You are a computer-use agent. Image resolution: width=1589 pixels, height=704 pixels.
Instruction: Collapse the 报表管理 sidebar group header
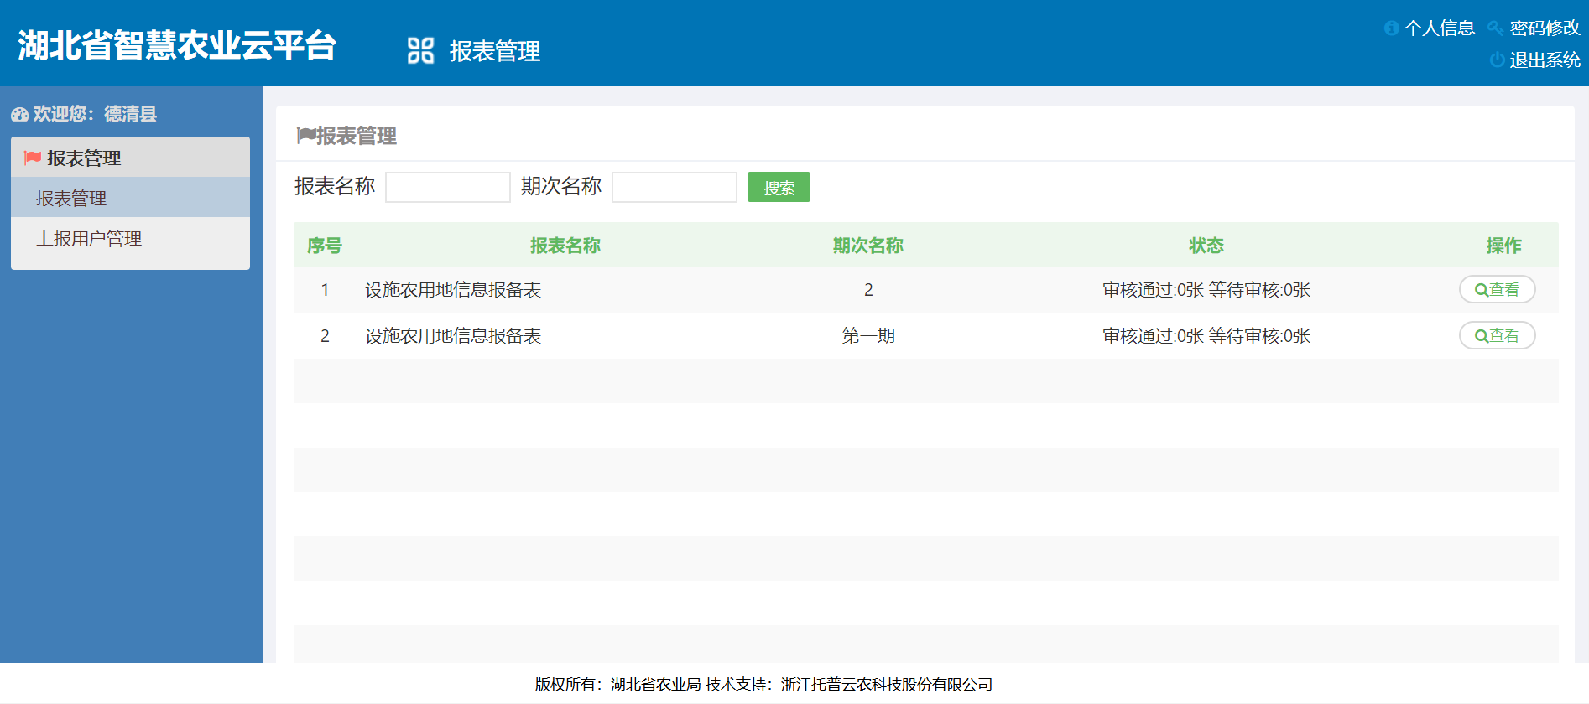click(x=130, y=158)
